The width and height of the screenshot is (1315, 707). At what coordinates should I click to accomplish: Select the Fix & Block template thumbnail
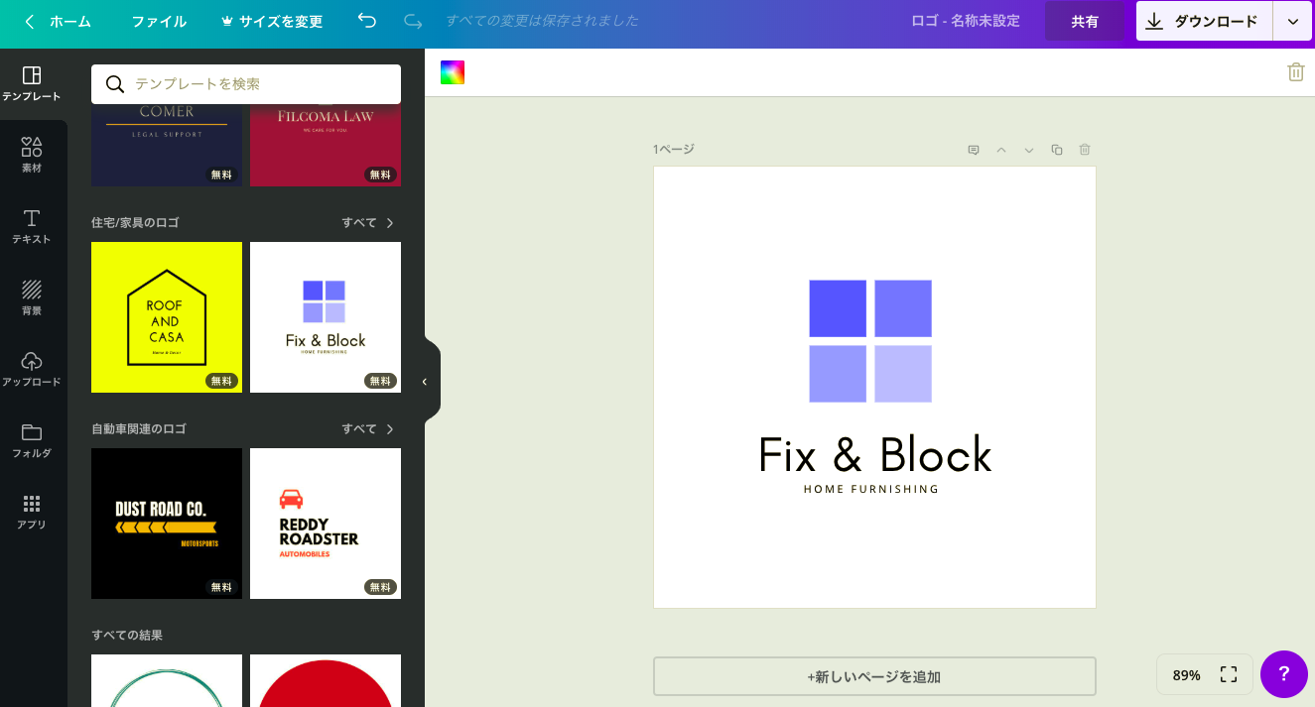point(326,317)
